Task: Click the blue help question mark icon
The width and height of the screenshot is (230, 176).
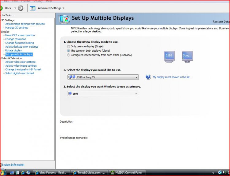Action: (148, 77)
